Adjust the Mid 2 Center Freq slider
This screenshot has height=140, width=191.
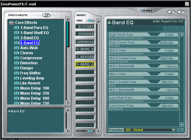click(144, 62)
